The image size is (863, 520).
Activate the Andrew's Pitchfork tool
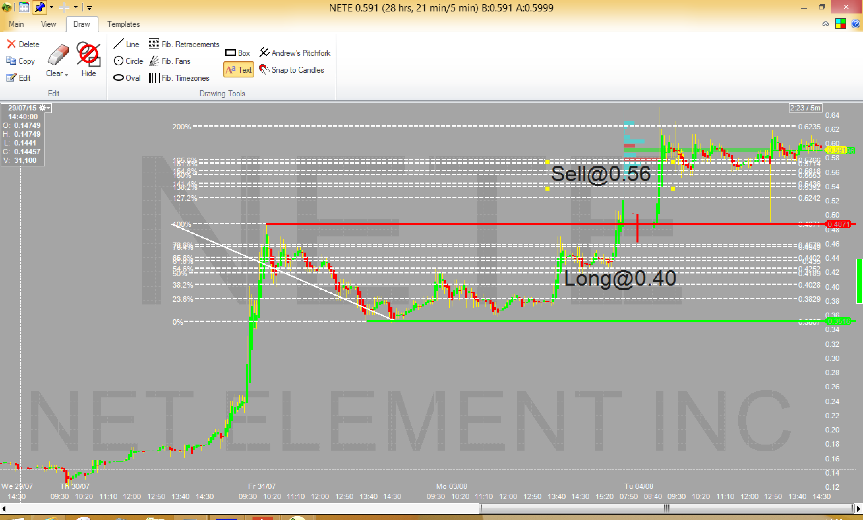(295, 53)
